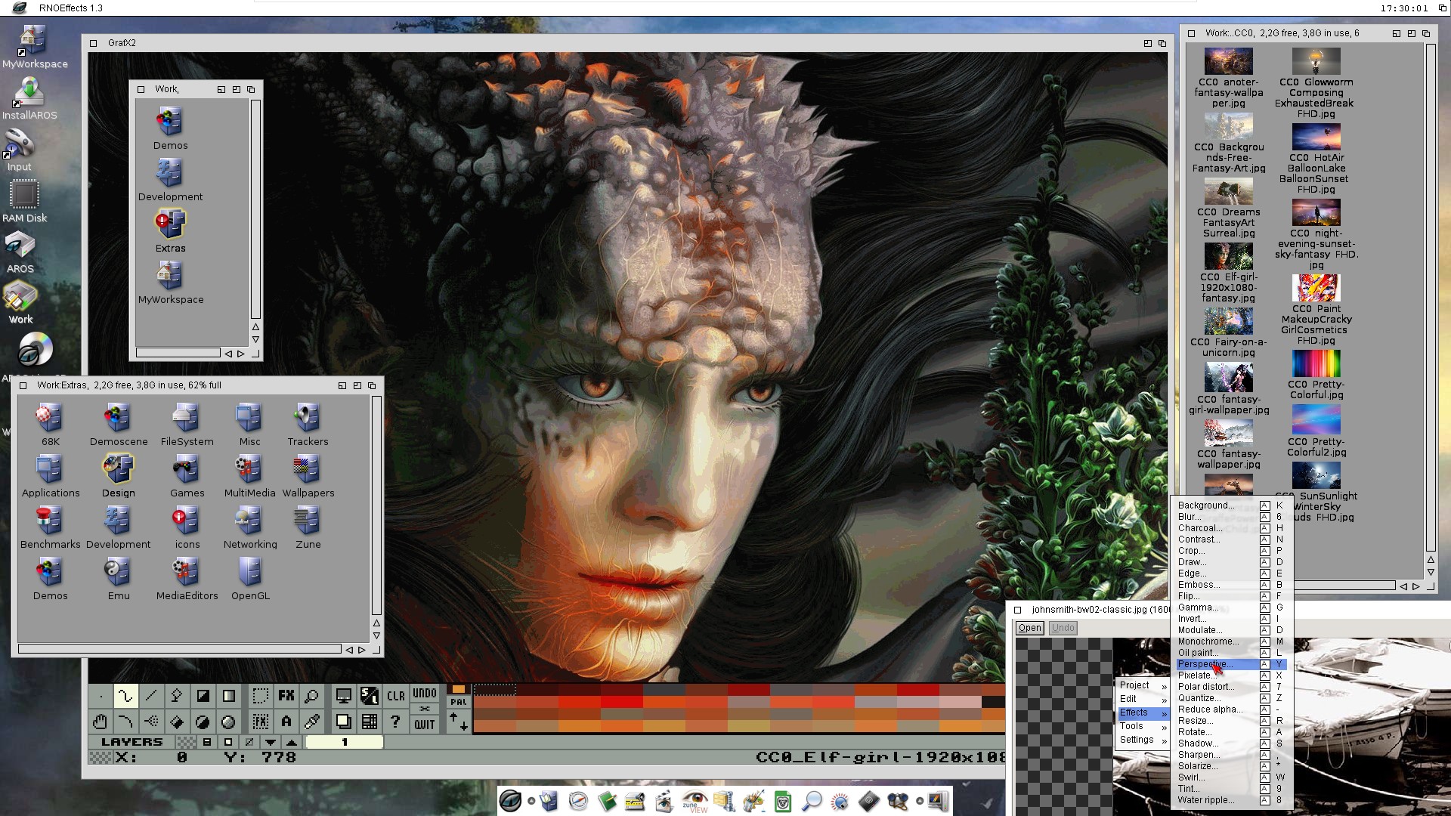Open the settings grid icon in GrafX2
This screenshot has height=816, width=1451.
(370, 722)
